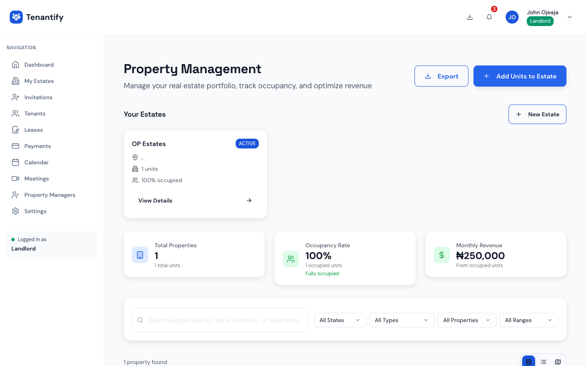Click the Payments card icon
The width and height of the screenshot is (586, 366).
point(15,146)
